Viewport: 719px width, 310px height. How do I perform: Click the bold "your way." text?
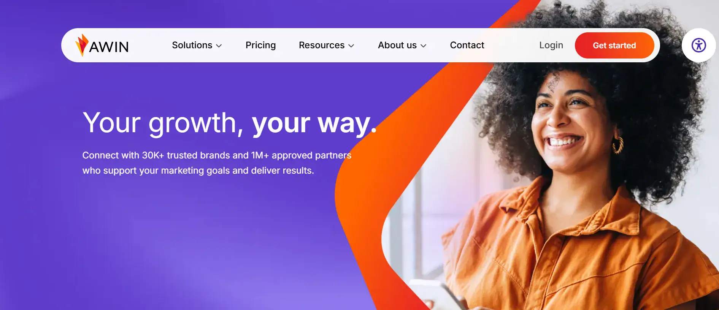coord(314,123)
